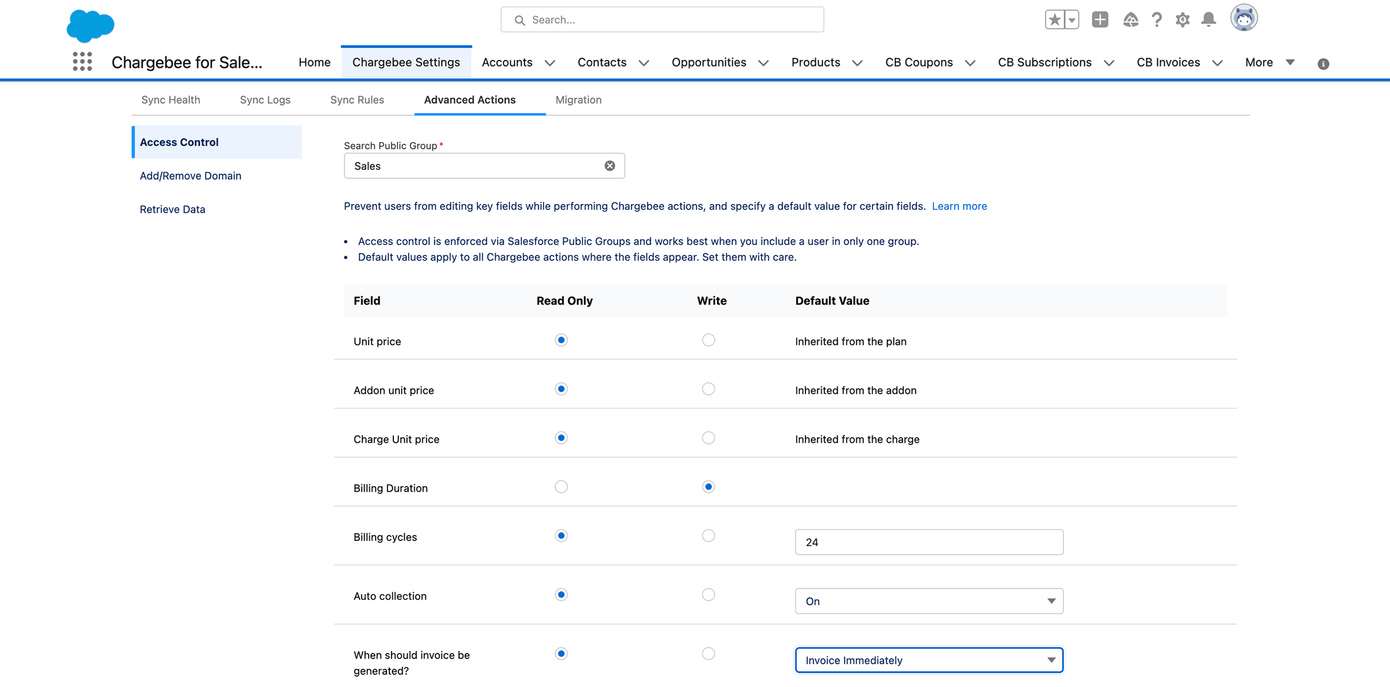1390x687 pixels.
Task: Open Global Actions with the plus icon
Action: point(1100,19)
